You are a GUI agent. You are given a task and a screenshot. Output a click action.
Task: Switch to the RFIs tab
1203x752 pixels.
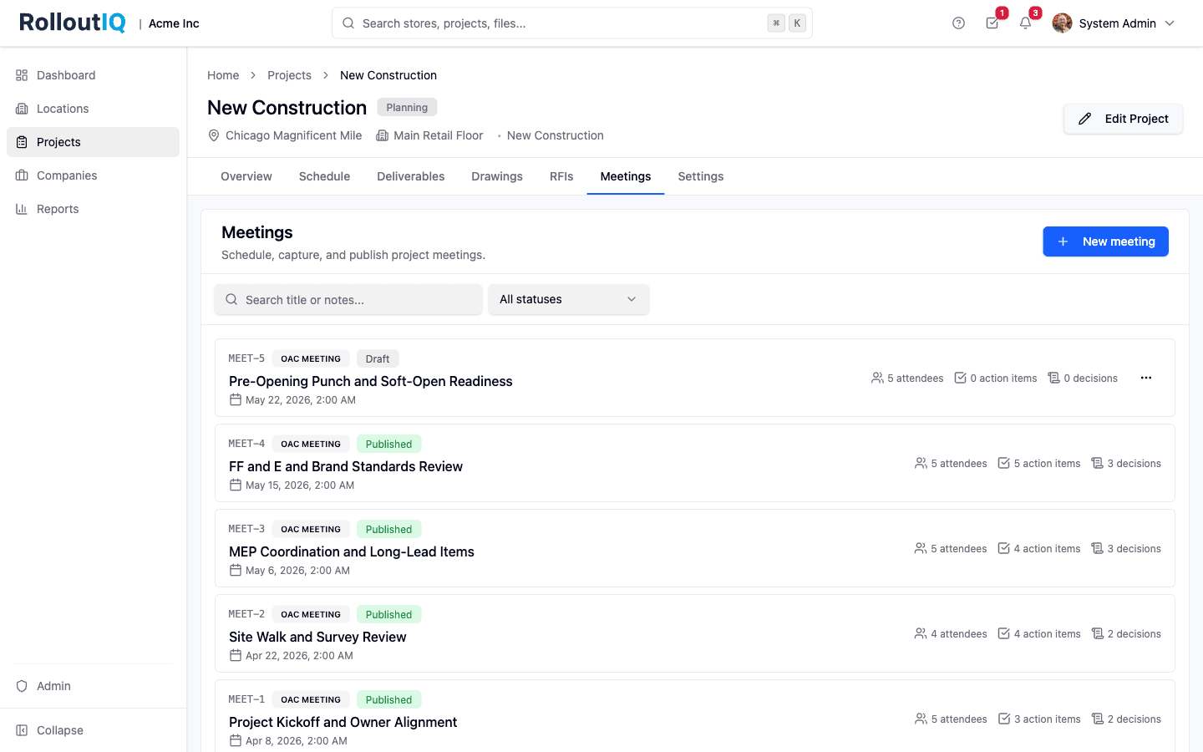561,176
